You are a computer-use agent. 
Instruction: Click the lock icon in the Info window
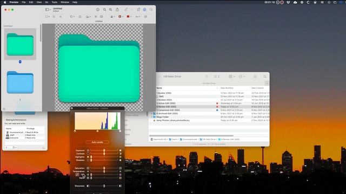[43, 148]
